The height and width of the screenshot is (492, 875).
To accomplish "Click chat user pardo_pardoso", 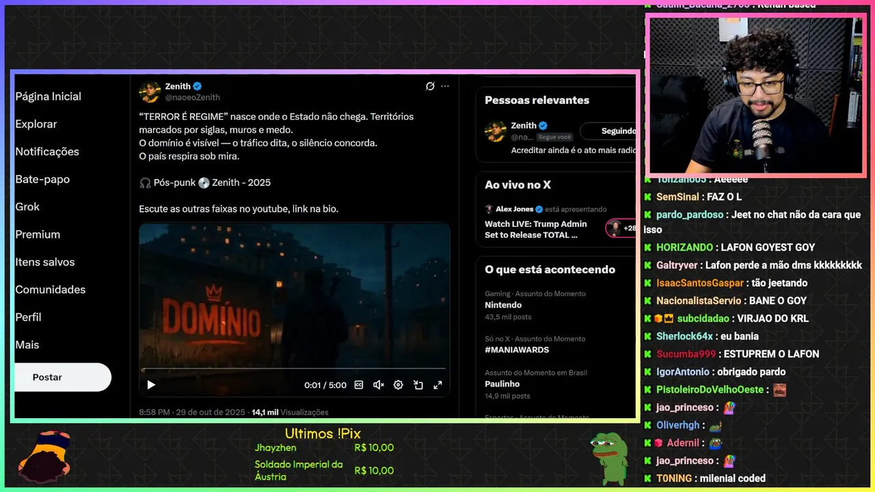I will click(x=690, y=215).
